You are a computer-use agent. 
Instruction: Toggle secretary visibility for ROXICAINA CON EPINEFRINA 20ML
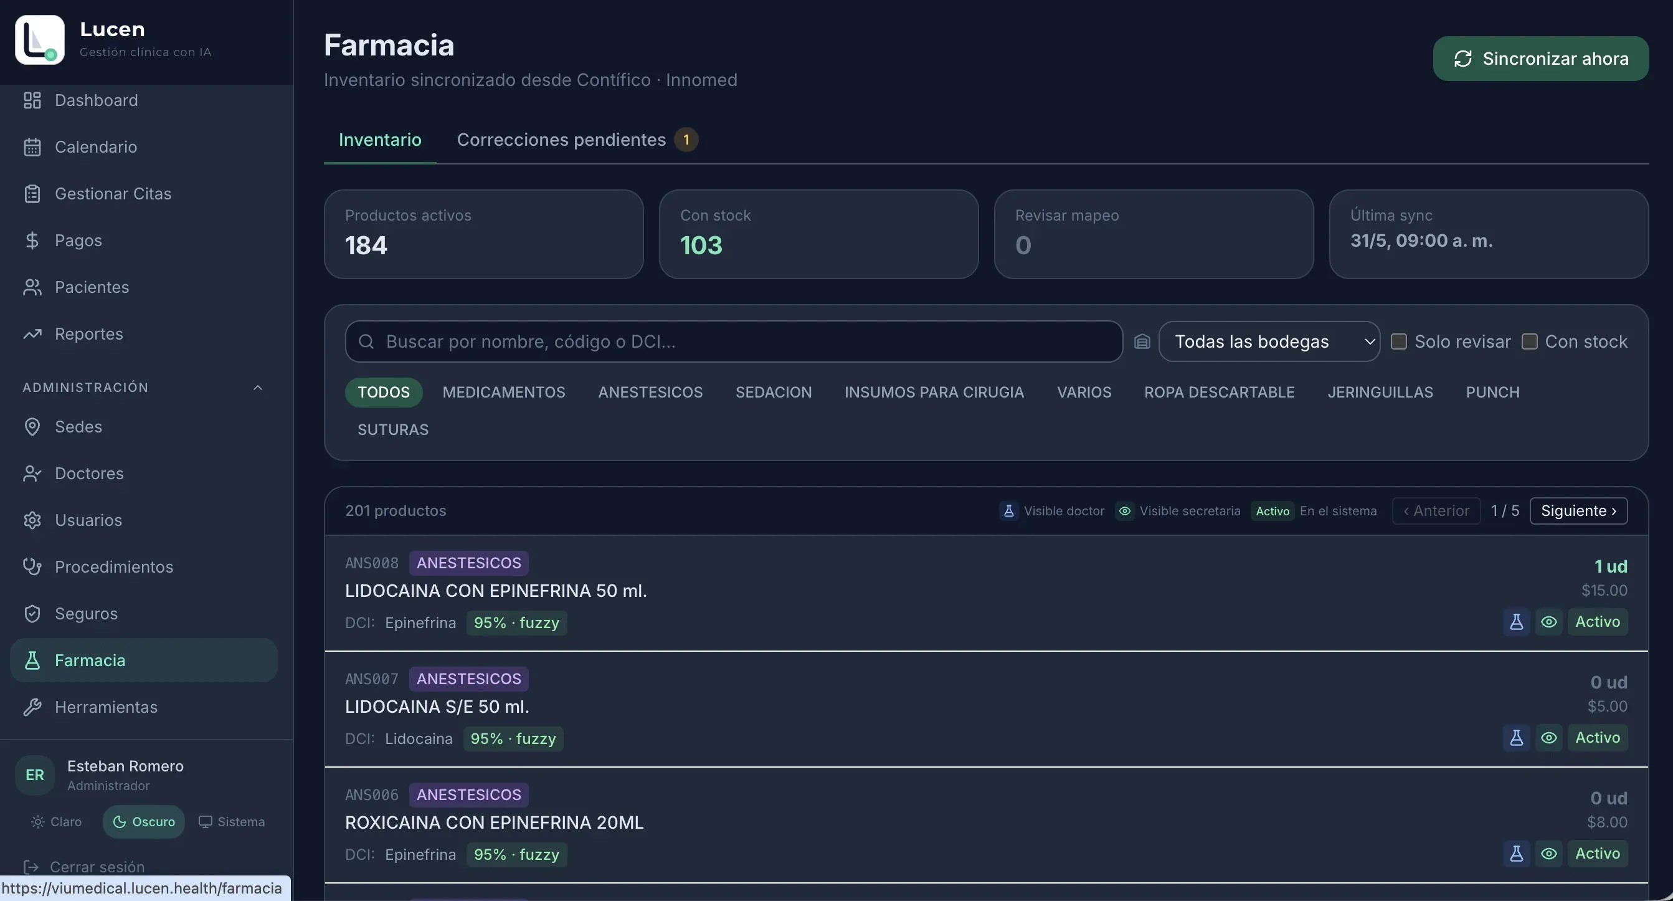click(x=1549, y=854)
